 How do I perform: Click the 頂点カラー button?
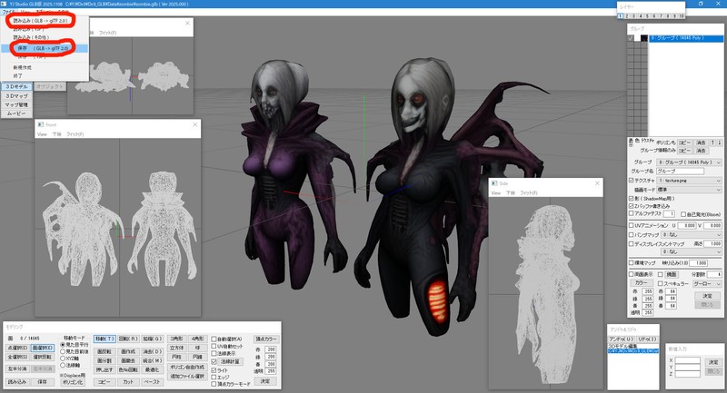tap(265, 339)
